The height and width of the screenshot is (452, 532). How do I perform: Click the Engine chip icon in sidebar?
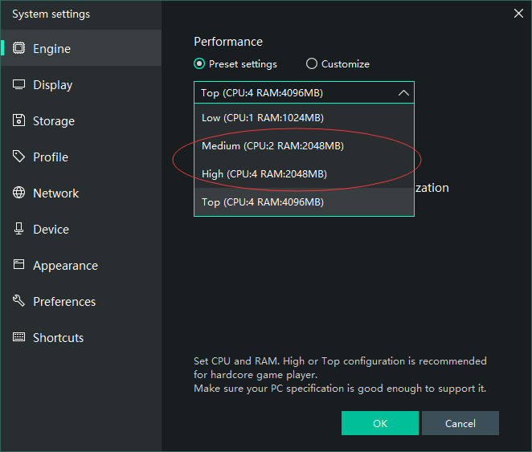coord(19,49)
